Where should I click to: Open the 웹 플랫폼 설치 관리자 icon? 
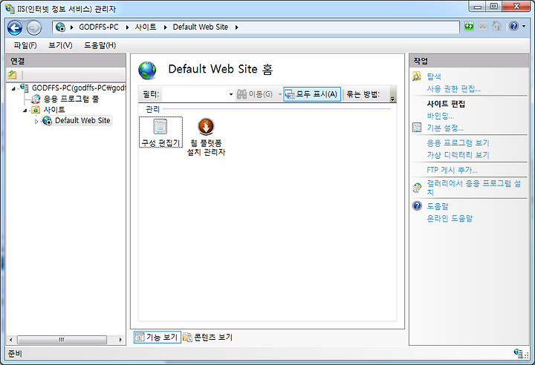point(206,137)
